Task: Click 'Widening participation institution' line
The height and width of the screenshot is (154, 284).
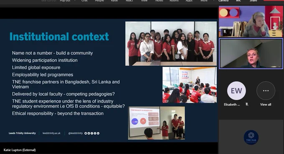Action: [45, 60]
